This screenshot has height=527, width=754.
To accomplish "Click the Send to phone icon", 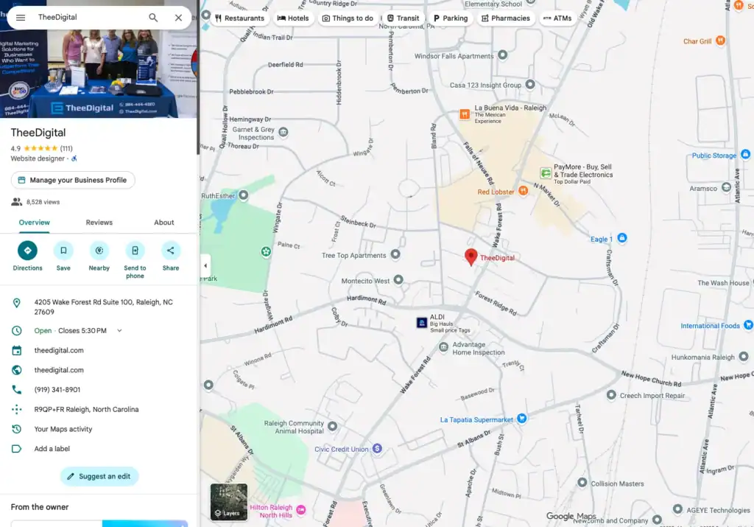I will tap(135, 251).
